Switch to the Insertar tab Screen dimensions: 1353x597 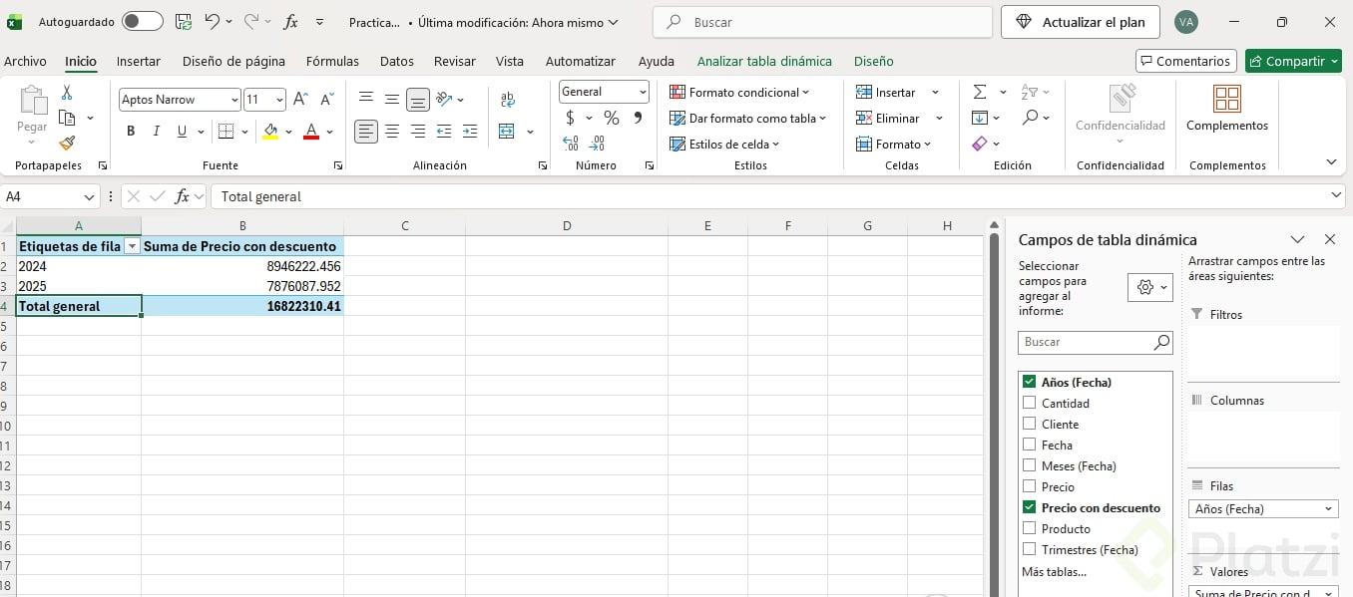(x=139, y=61)
